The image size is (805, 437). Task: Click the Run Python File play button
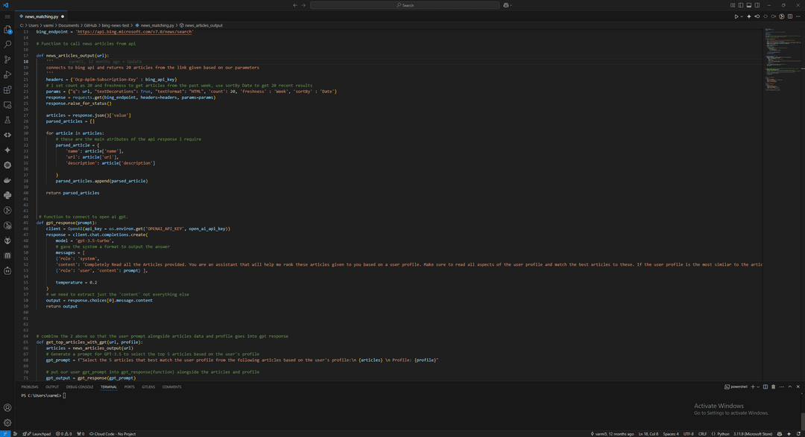click(736, 16)
